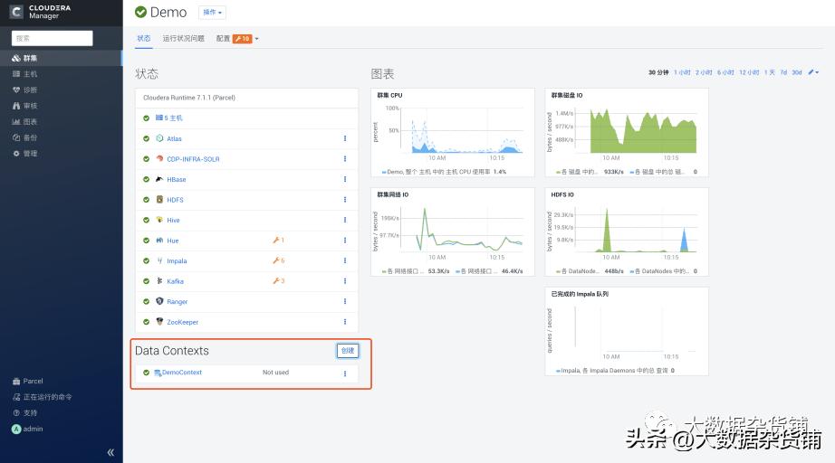Click the DemoContext green status icon
Viewport: 835px width, 463px height.
point(146,373)
